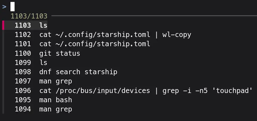Select history entry 1103 ls

[x=43, y=26]
